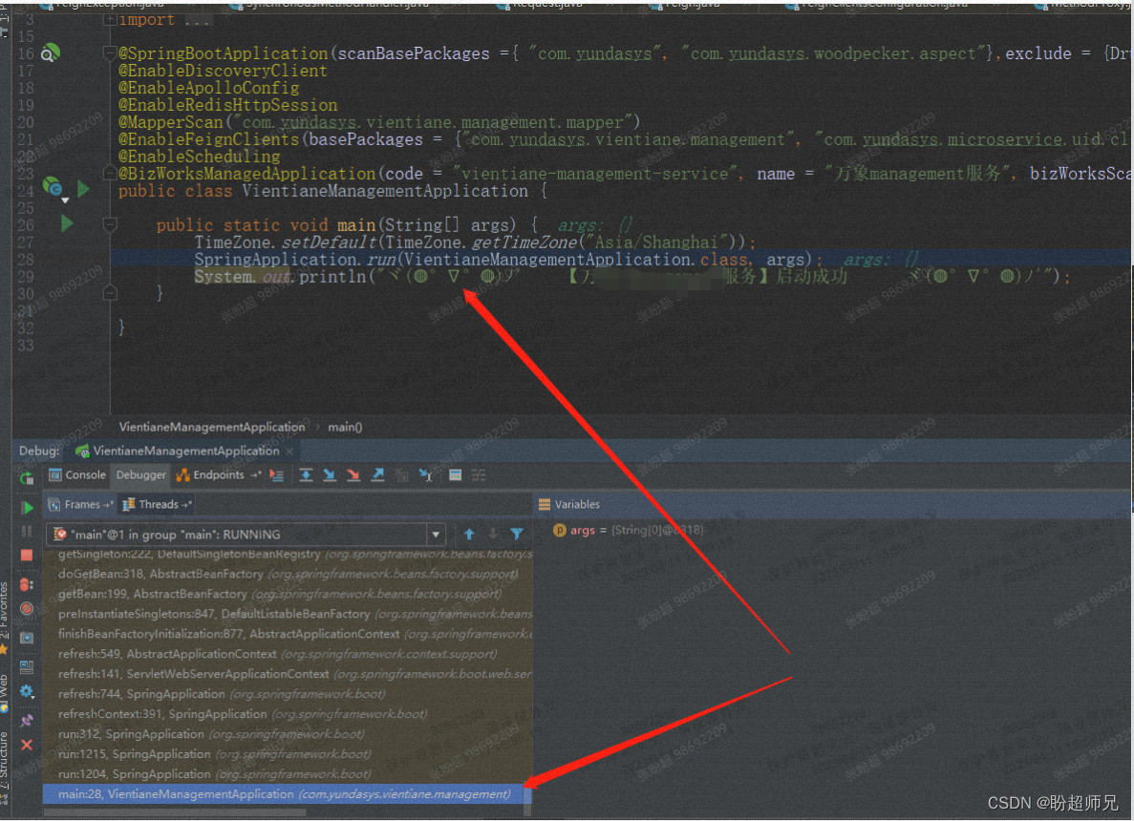
Task: Click the Force Step Into icon
Action: (x=353, y=474)
